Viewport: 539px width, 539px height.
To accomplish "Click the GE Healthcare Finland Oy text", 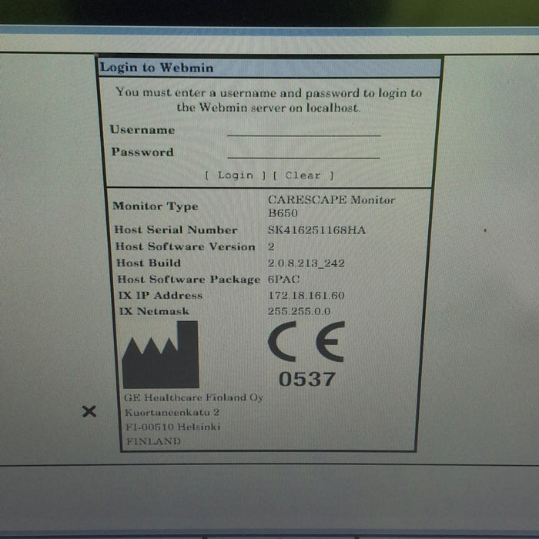I will pyautogui.click(x=193, y=398).
